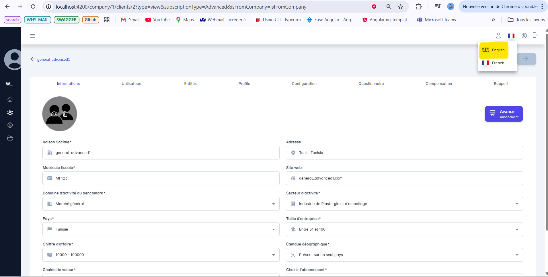Click the next arrow button
548x277 pixels.
[526, 59]
